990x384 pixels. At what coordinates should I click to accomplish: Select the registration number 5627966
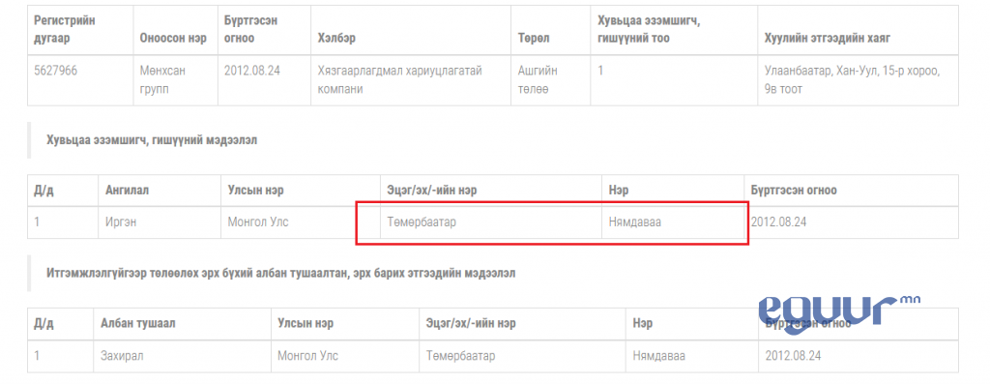point(55,71)
